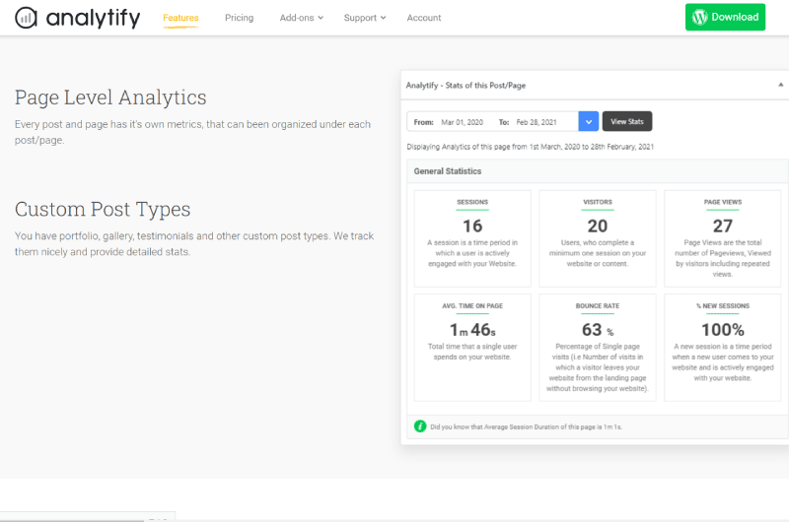Click the VISITORS card label
789x522 pixels.
(x=598, y=202)
